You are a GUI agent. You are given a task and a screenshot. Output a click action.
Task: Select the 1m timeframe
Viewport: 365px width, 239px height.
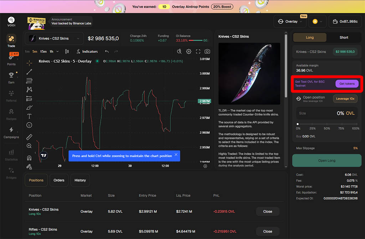coord(27,51)
